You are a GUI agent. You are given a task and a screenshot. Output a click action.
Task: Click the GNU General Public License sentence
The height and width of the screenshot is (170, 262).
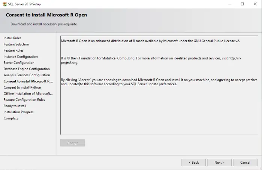(x=150, y=41)
